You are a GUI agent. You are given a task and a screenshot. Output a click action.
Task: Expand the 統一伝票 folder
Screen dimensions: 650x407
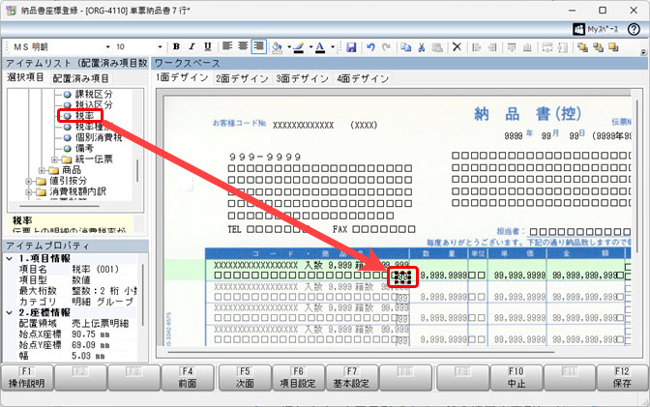click(x=54, y=160)
